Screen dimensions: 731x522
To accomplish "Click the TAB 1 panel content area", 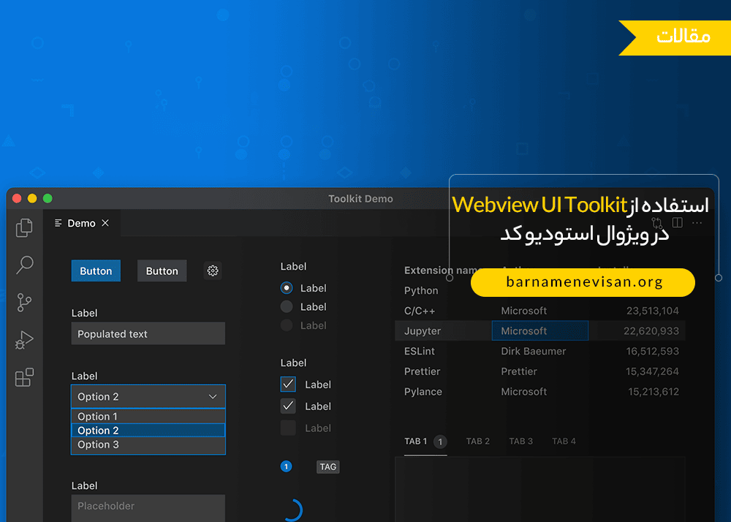I will (x=540, y=489).
